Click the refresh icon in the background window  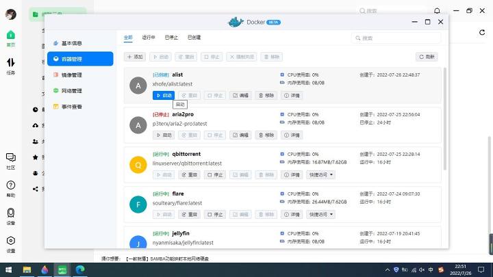coord(481,32)
